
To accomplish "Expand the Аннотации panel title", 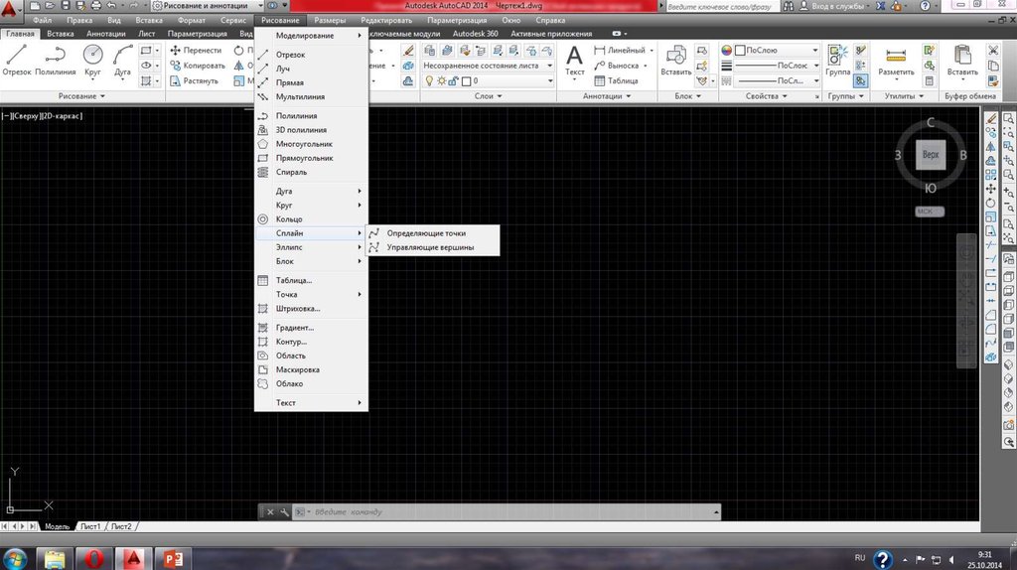I will click(603, 96).
